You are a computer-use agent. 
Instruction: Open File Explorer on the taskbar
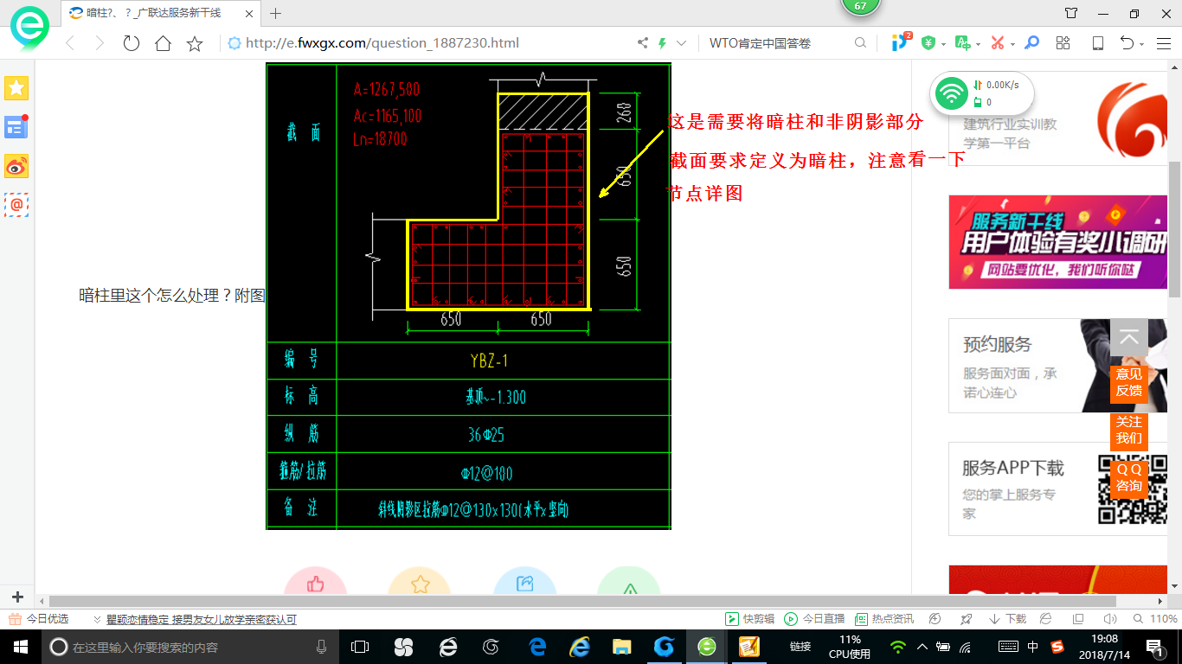[x=621, y=647]
